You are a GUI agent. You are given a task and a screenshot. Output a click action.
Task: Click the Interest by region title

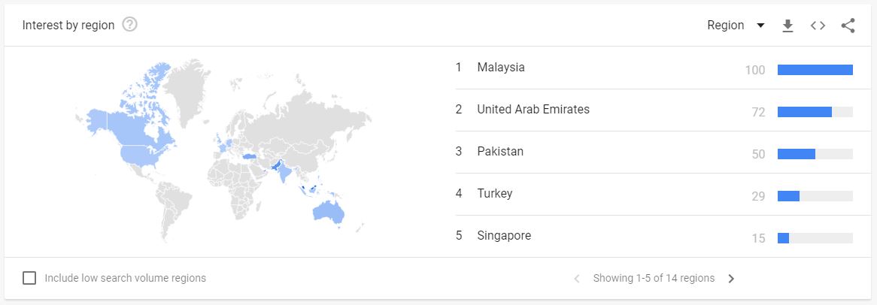[68, 26]
